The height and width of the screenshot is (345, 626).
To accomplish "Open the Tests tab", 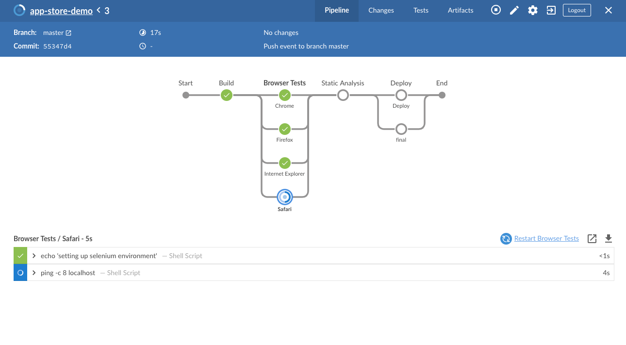I will coord(420,10).
